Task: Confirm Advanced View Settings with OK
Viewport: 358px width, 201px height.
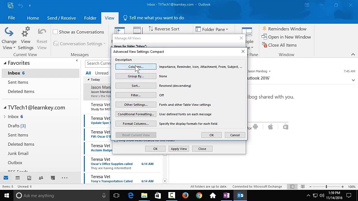Action: point(211,135)
